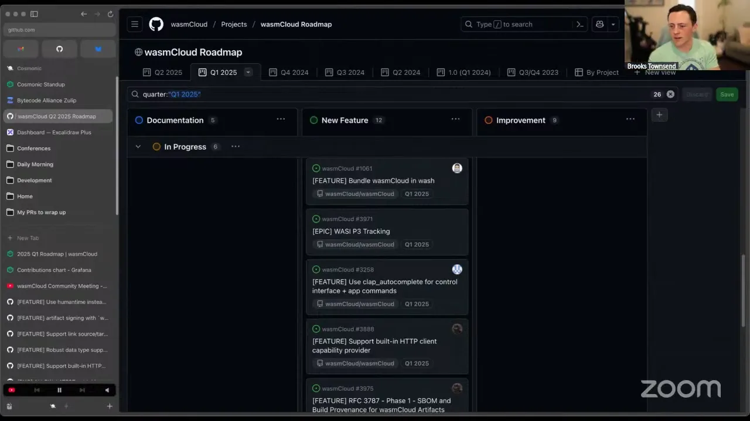Open the 2025 Q1 Roadmap | wasmCloud tab
The width and height of the screenshot is (750, 421).
point(58,254)
